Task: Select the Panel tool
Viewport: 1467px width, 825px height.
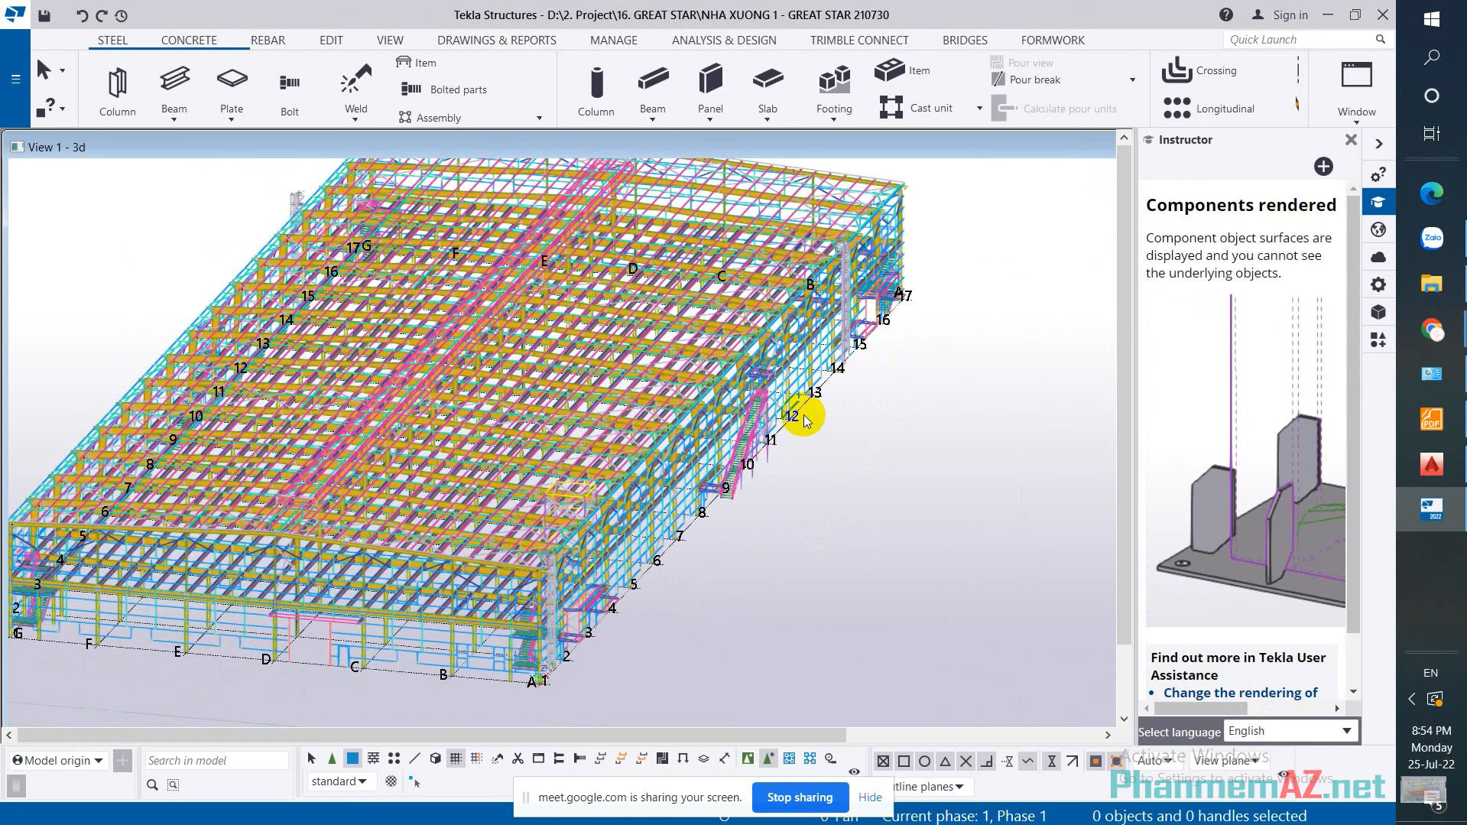Action: tap(710, 88)
